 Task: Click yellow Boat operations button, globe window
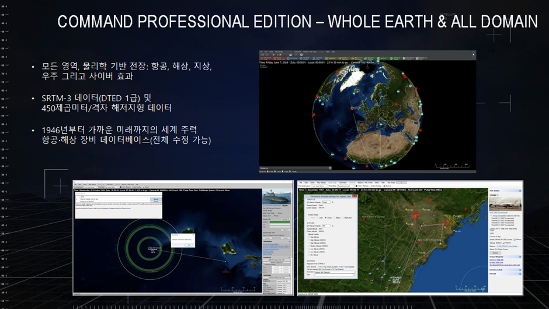pos(356,58)
